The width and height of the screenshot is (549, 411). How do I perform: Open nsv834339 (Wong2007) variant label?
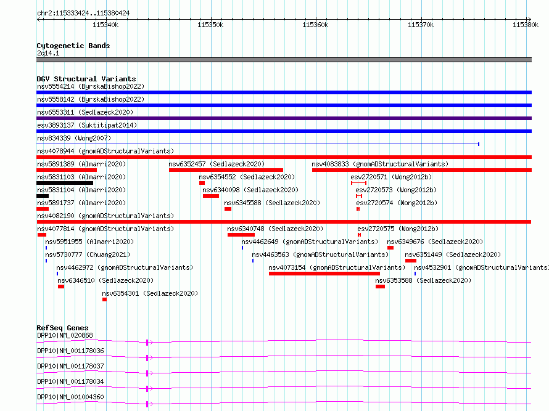point(74,138)
